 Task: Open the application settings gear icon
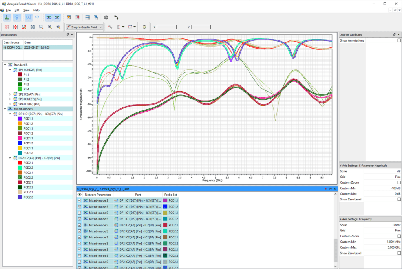coord(106,17)
